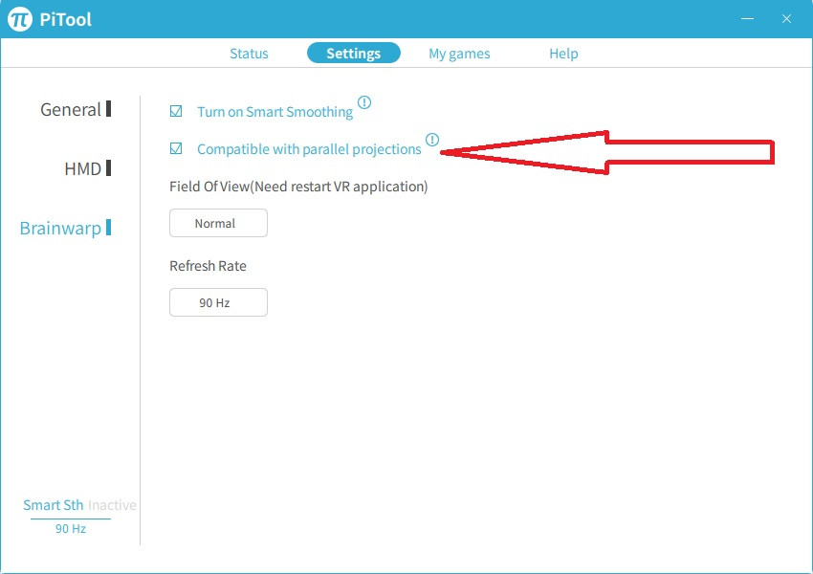Click Compatible with parallel projections label
Screen dimensions: 813x574
(x=309, y=149)
